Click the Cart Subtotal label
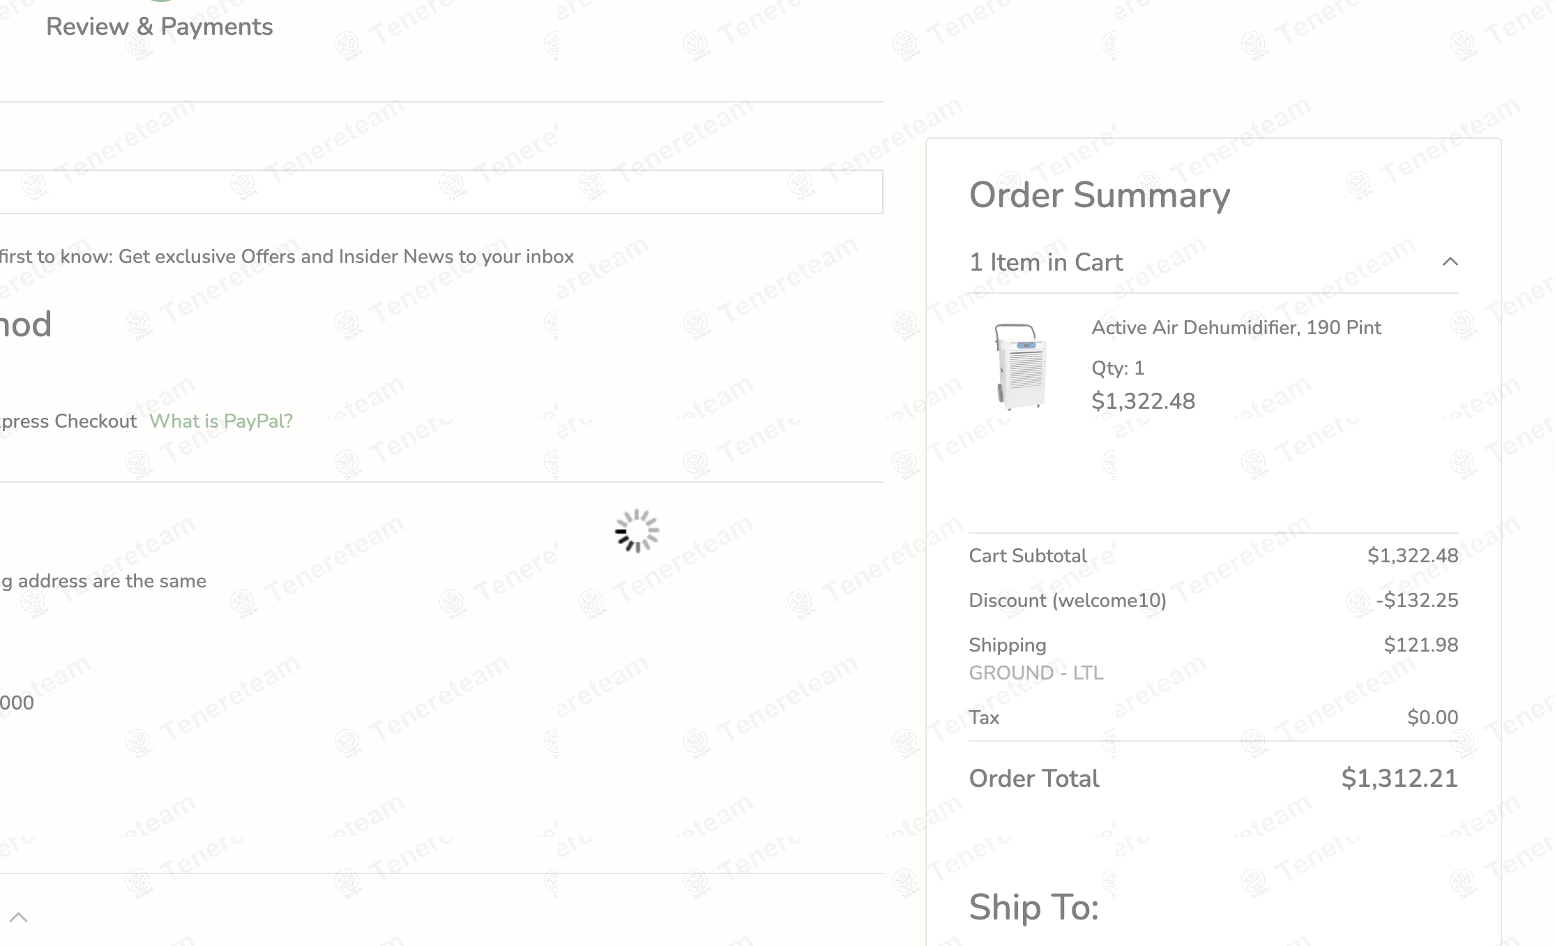Screen dimensions: 1555x946 (x=1027, y=556)
